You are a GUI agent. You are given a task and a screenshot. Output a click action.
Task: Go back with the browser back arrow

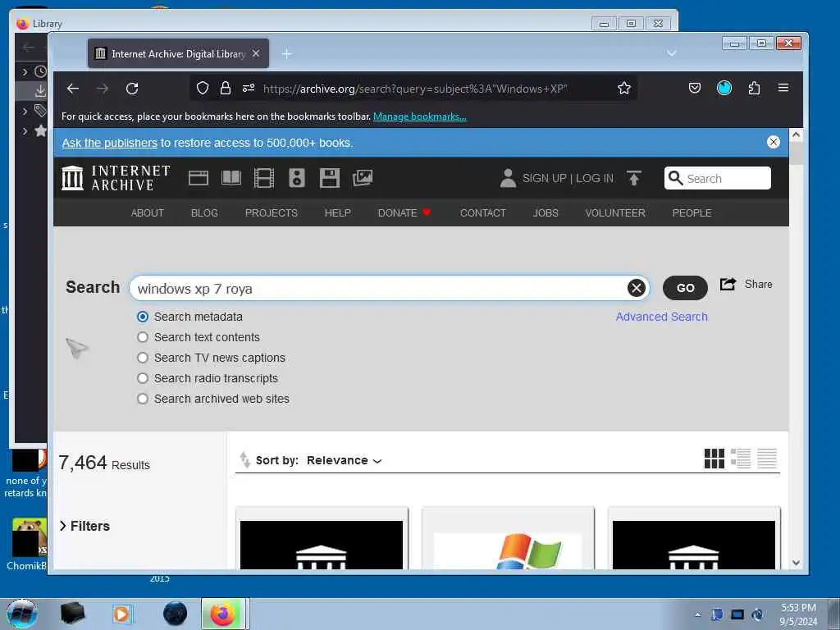[73, 89]
